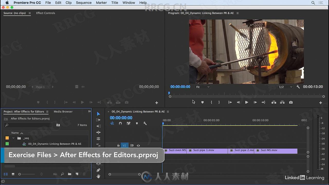Switch to Media Browser tab

tap(63, 112)
